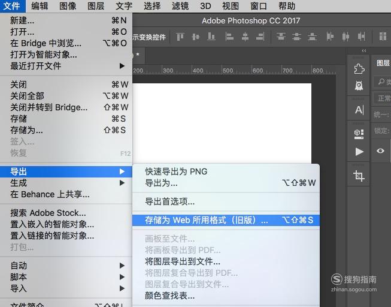Viewport: 391px width, 307px height.
Task: Select the highlighted 导出 menu item
Action: 66,172
